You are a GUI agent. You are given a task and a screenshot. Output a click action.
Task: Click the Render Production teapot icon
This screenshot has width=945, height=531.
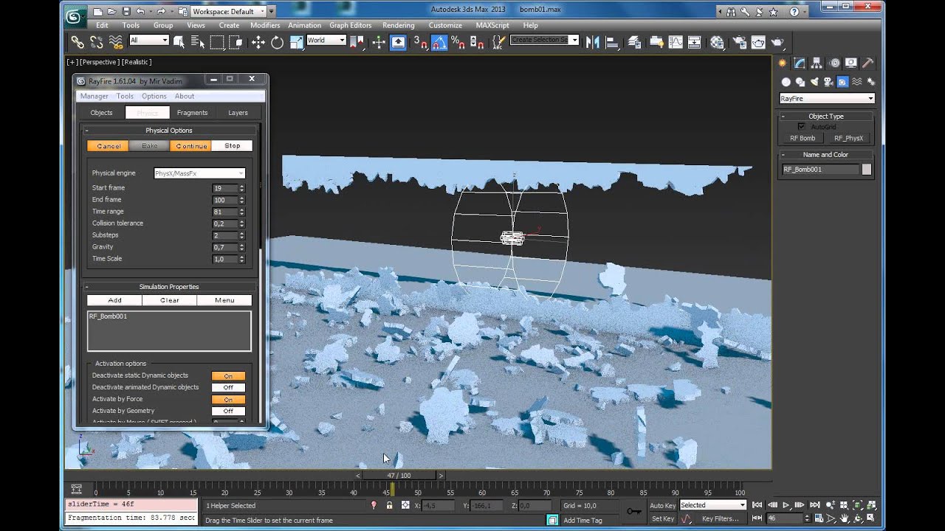tap(777, 42)
